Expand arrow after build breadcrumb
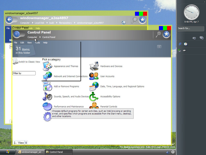Image resolution: width=206 pixels, height=155 pixels. click(57, 23)
